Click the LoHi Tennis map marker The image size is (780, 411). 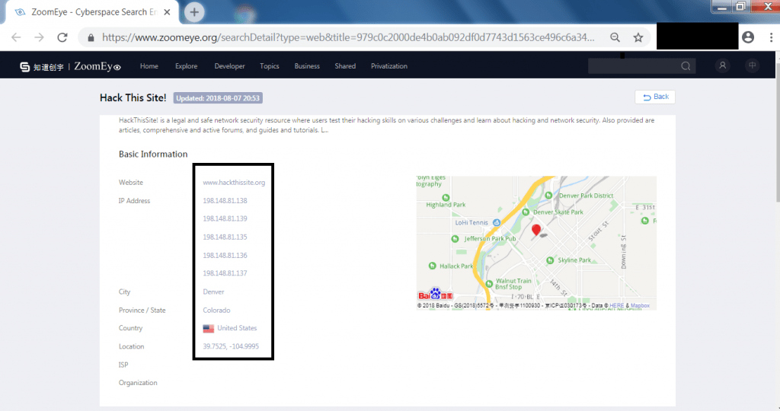(497, 223)
